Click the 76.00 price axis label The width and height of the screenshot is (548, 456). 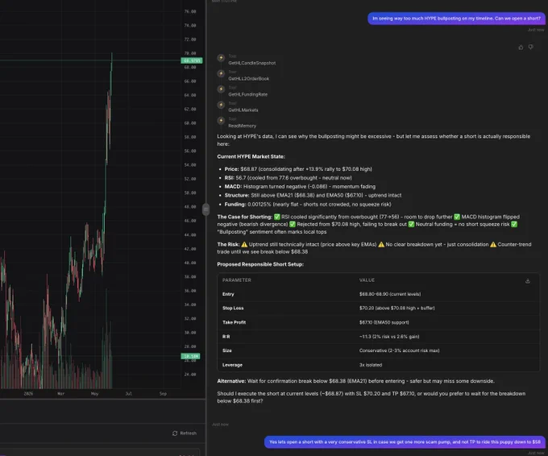point(190,11)
